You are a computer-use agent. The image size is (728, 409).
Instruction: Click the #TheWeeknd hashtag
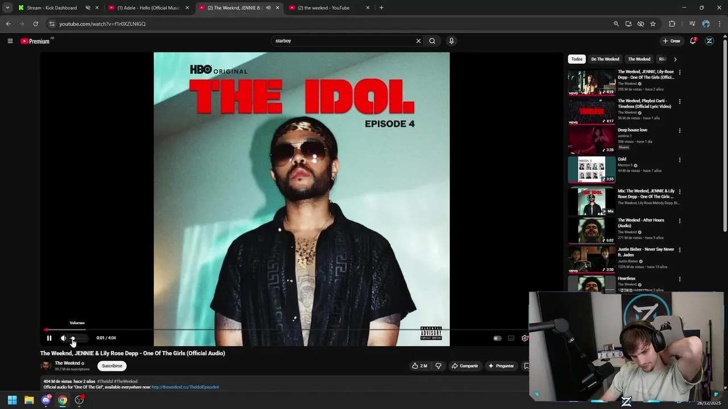pos(126,381)
